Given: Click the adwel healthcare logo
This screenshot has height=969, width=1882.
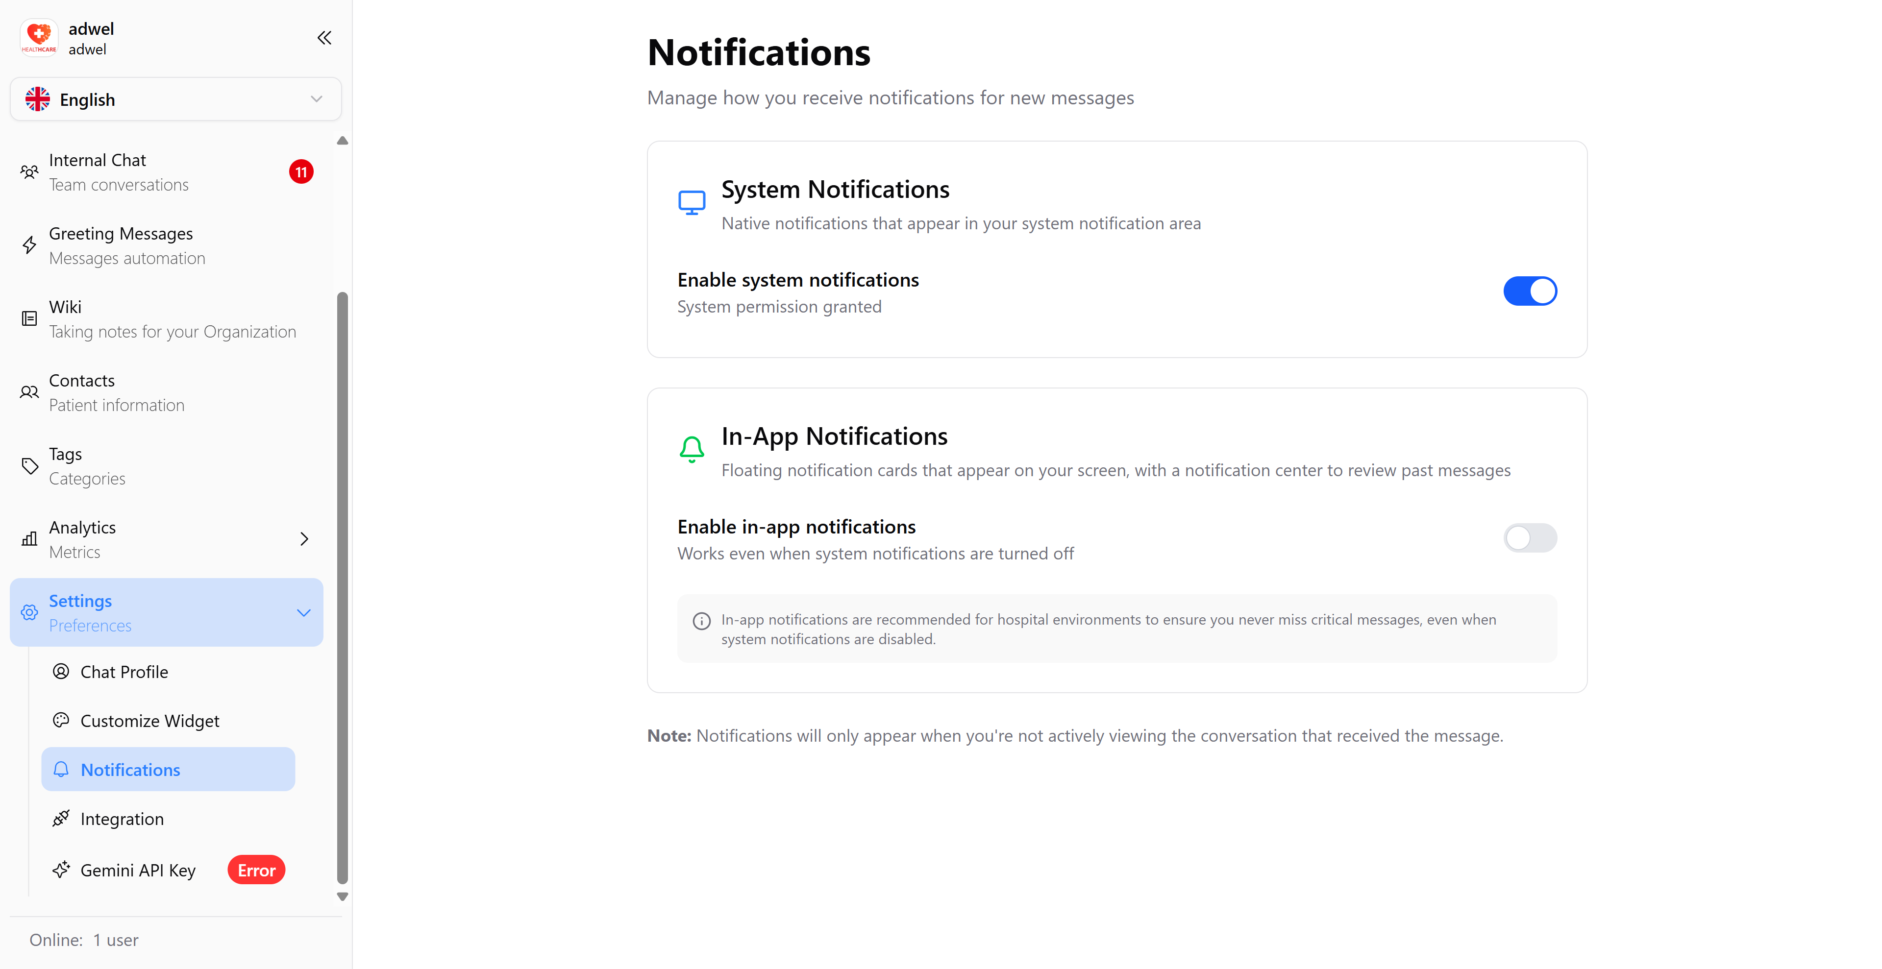Looking at the screenshot, I should coord(38,37).
